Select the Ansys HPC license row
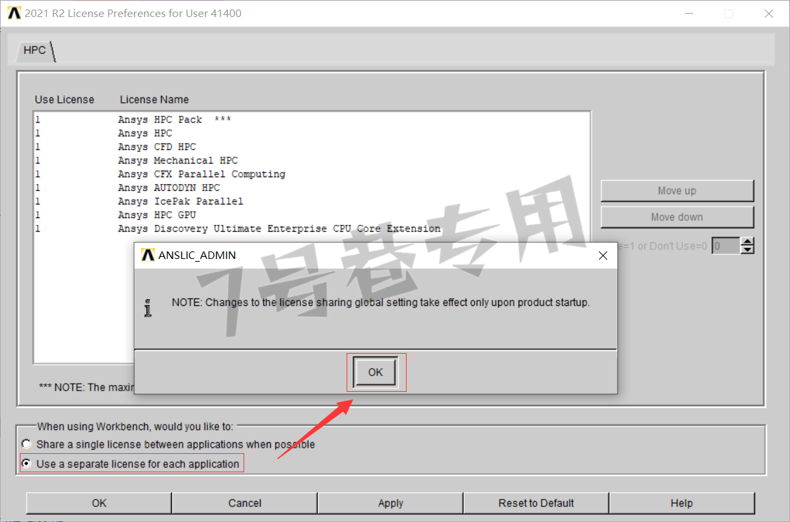Screen dimensions: 790x522 (x=312, y=134)
